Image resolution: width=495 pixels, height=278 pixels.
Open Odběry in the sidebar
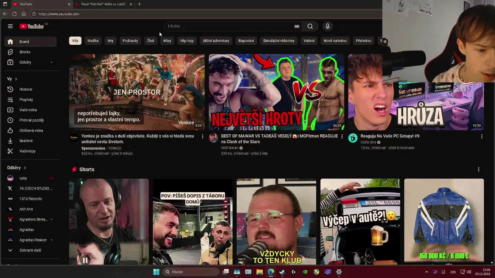coord(31,62)
